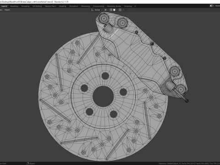Image resolution: width=220 pixels, height=165 pixels.
Task: Switch to the Compositing workspace tab
Action: [99, 6]
